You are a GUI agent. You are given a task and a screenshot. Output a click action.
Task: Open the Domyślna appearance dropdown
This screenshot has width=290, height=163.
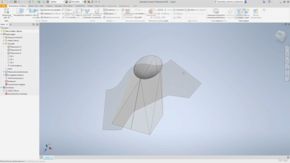(x=76, y=2)
